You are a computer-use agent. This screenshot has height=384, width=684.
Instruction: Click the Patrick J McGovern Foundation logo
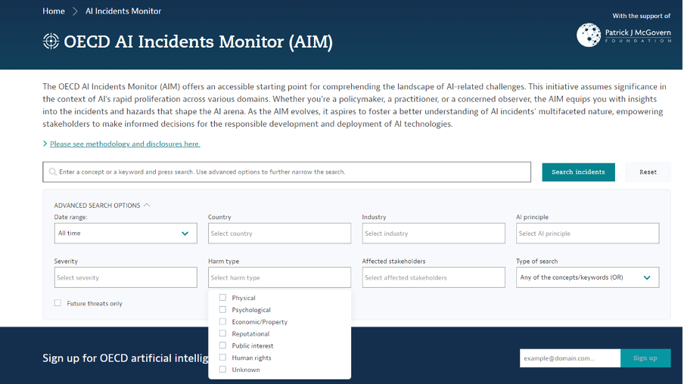point(623,35)
